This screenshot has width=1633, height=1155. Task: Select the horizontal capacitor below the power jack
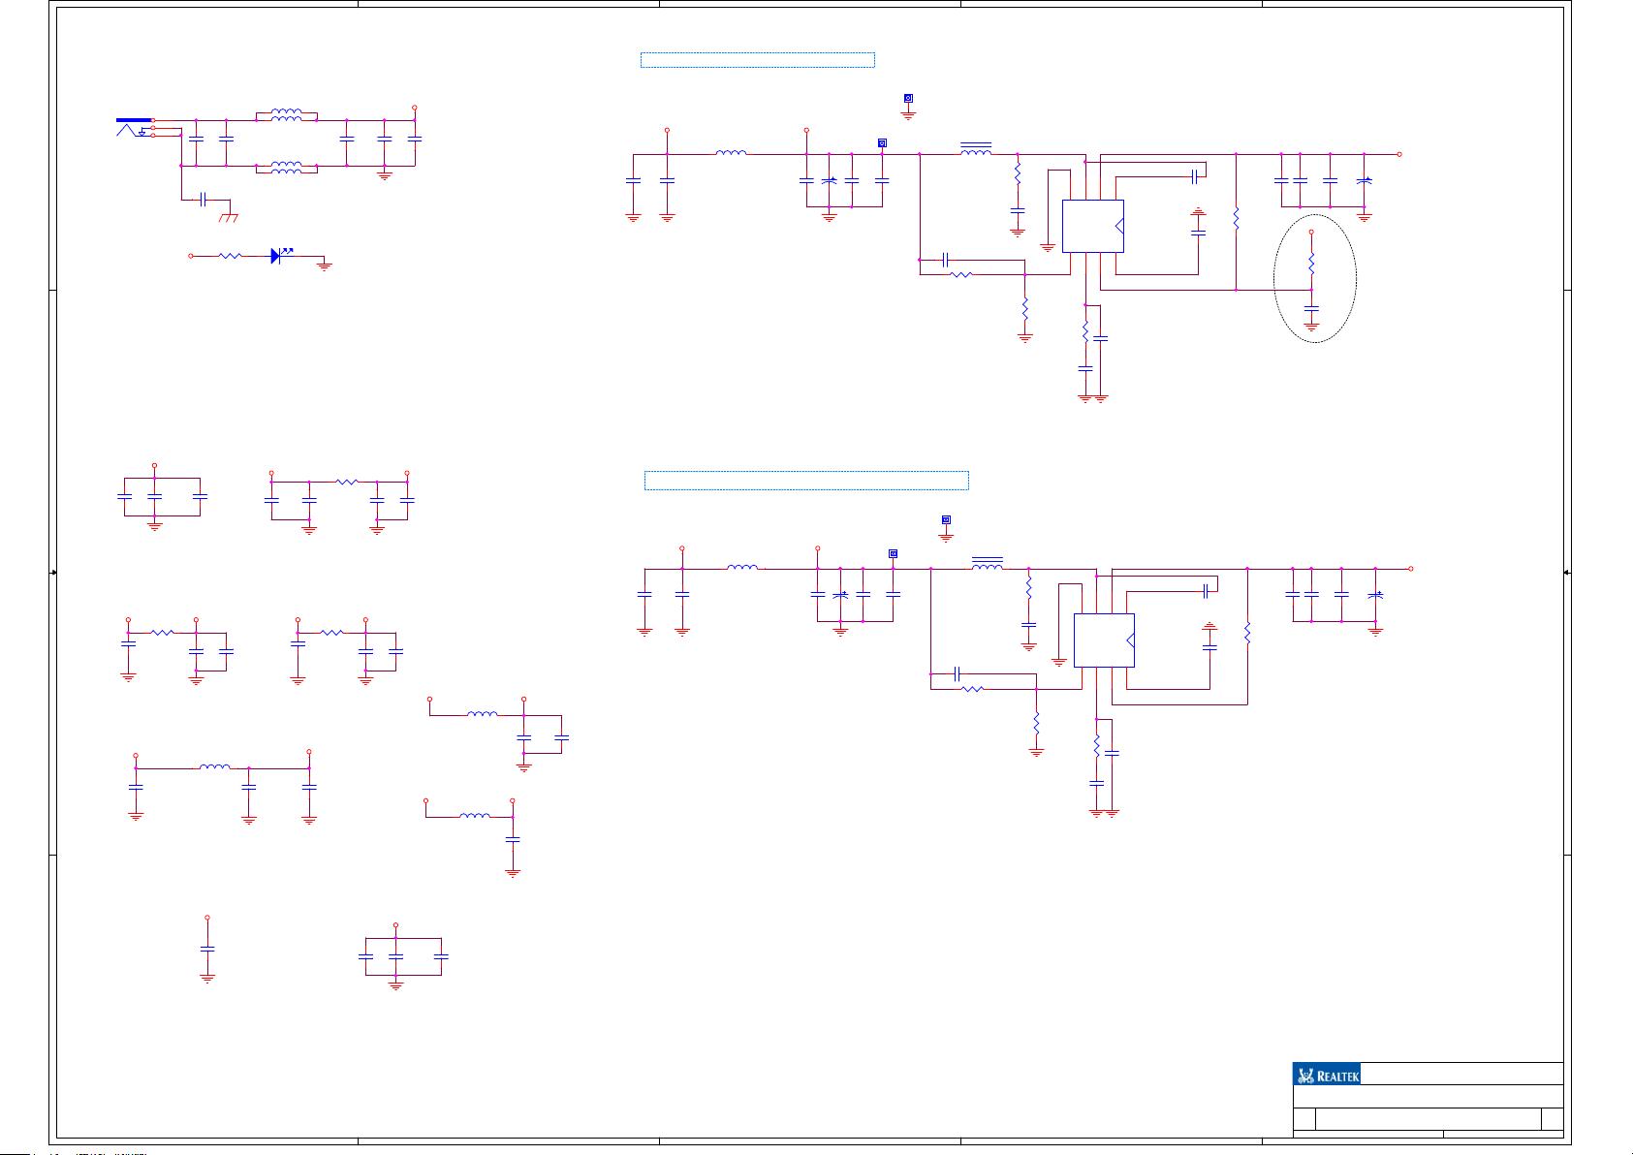[203, 200]
